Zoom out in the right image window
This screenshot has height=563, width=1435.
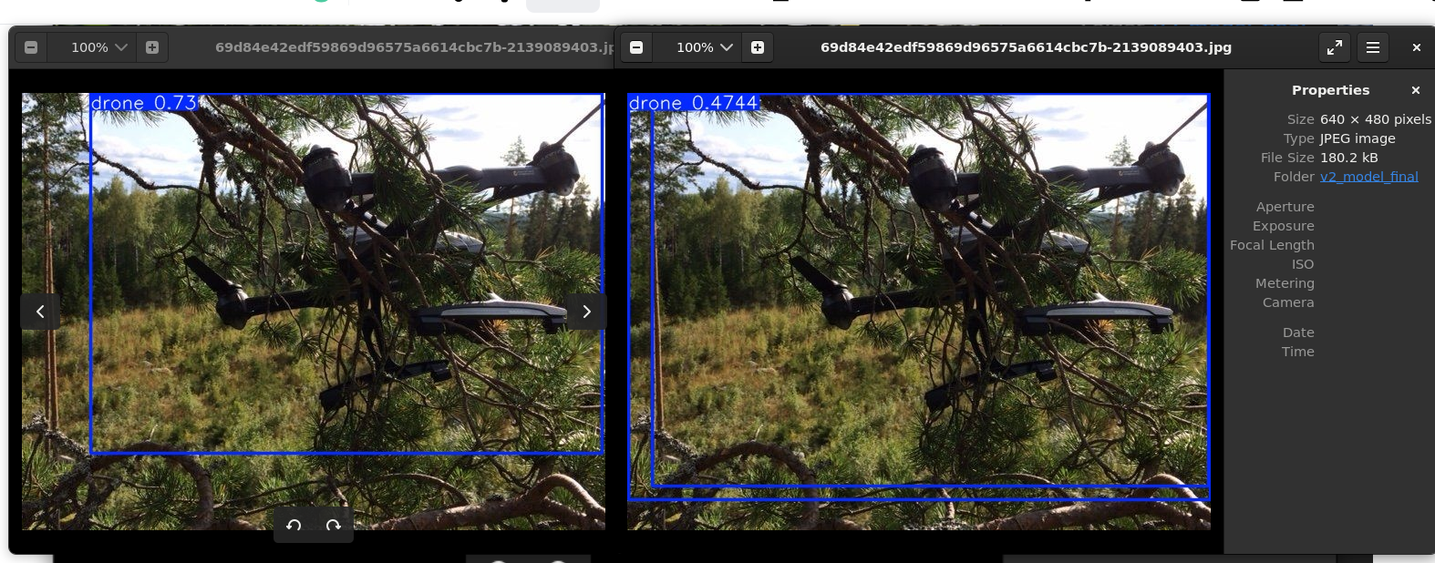click(x=636, y=47)
